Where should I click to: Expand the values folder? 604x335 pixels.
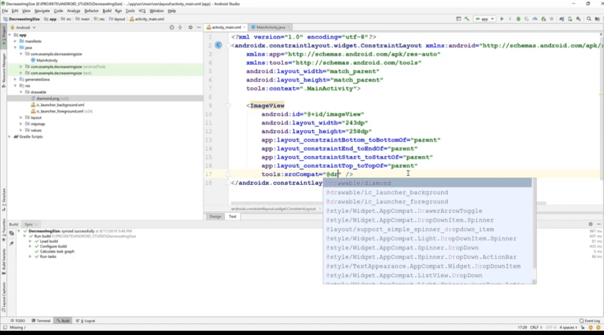tap(21, 130)
